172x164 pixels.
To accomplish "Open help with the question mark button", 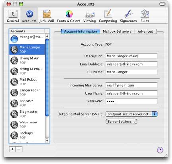I will tap(160, 150).
